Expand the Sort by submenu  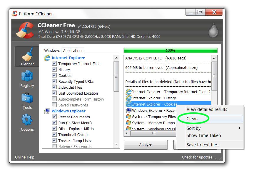click(x=194, y=128)
